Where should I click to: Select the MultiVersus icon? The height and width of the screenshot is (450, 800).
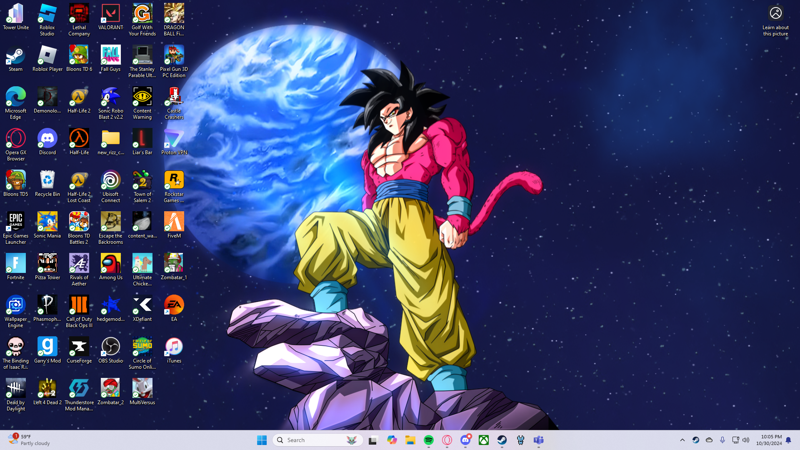[x=142, y=392]
